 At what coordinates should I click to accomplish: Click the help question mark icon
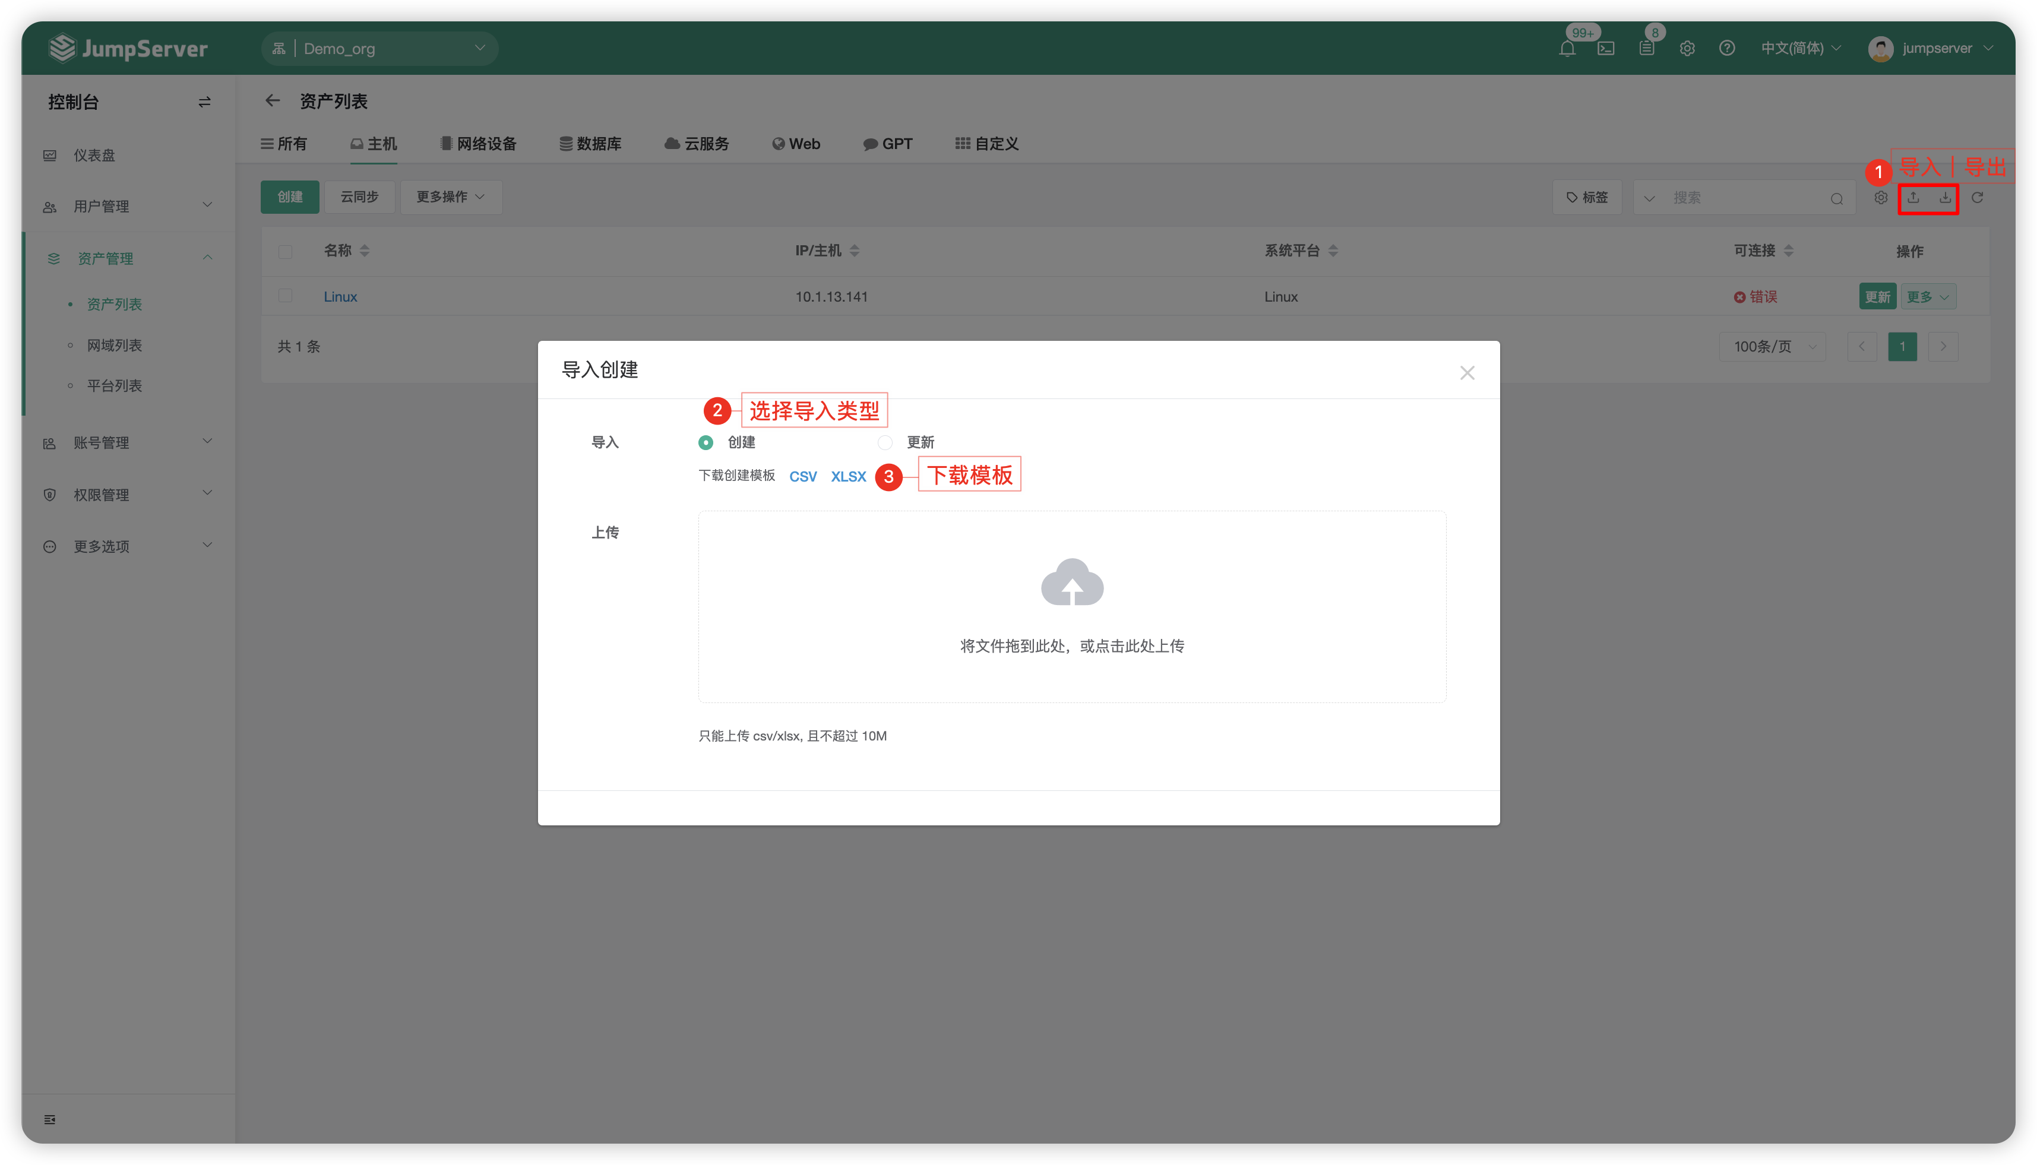point(1726,49)
